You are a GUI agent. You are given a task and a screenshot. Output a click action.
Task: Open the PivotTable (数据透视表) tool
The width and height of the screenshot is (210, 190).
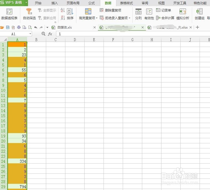coord(9,14)
